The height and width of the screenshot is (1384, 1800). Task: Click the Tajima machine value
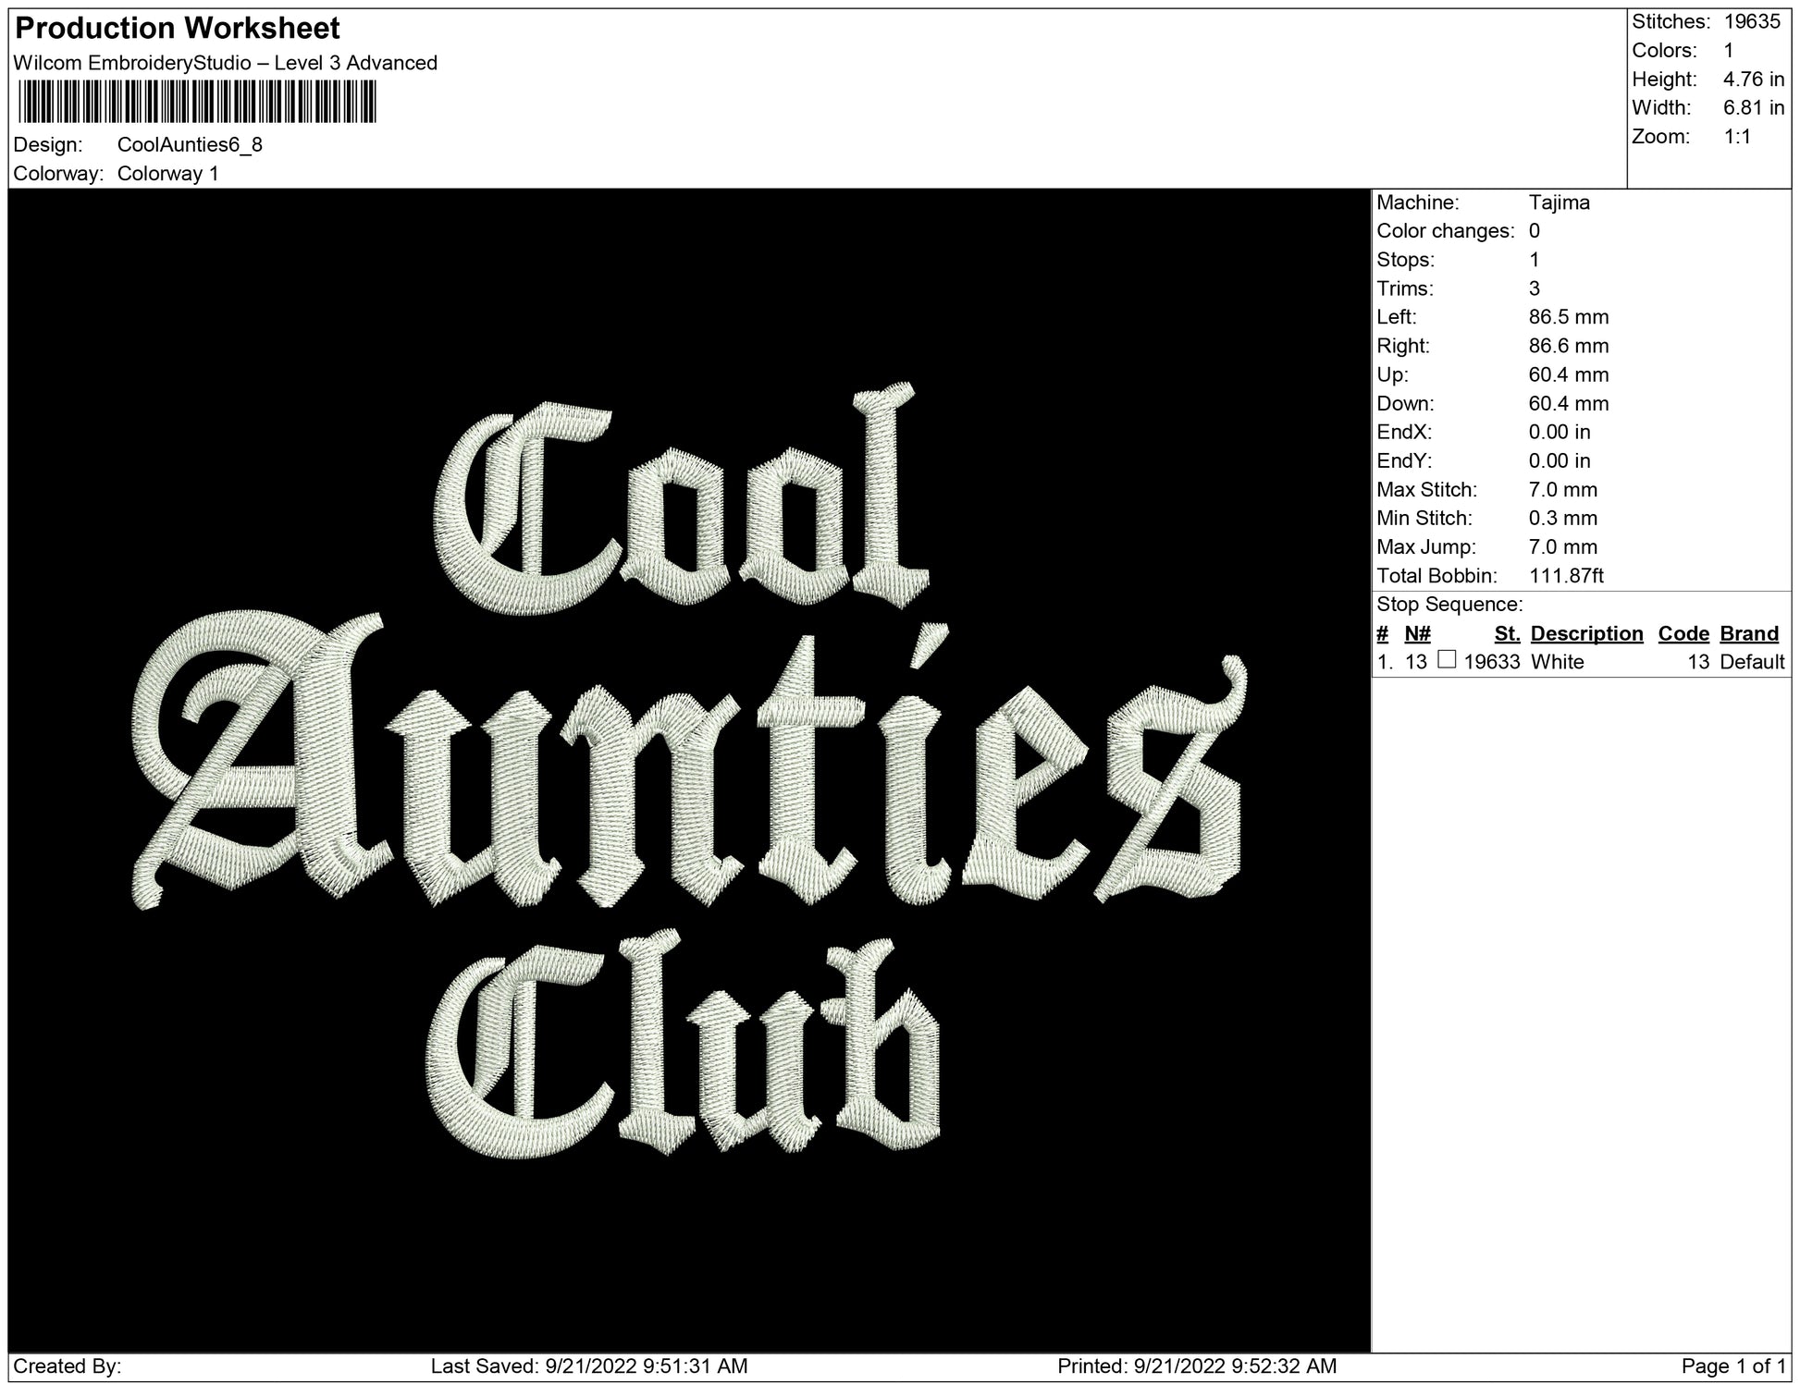[x=1559, y=202]
